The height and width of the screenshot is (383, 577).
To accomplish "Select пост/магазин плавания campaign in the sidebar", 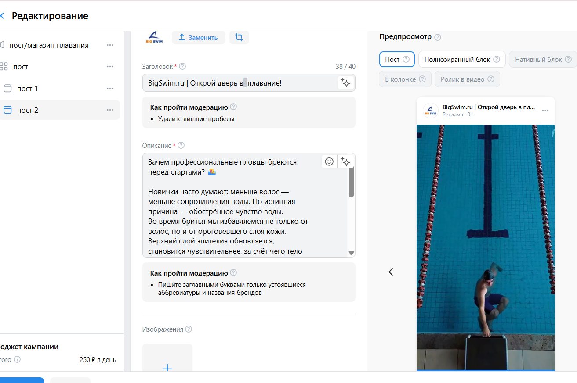I will click(49, 45).
